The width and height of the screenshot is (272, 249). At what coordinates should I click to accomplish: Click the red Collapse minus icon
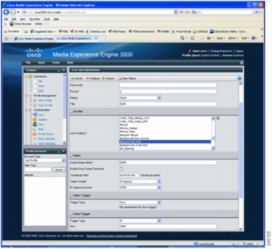(x=87, y=78)
